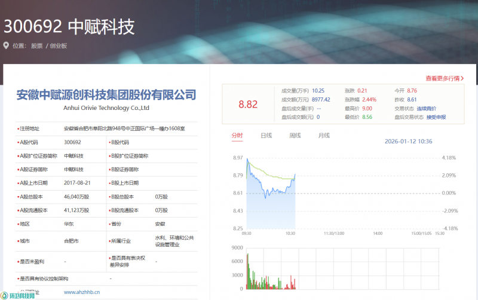Click the location pin icon near 位置
The width and height of the screenshot is (478, 300).
(x=6, y=46)
